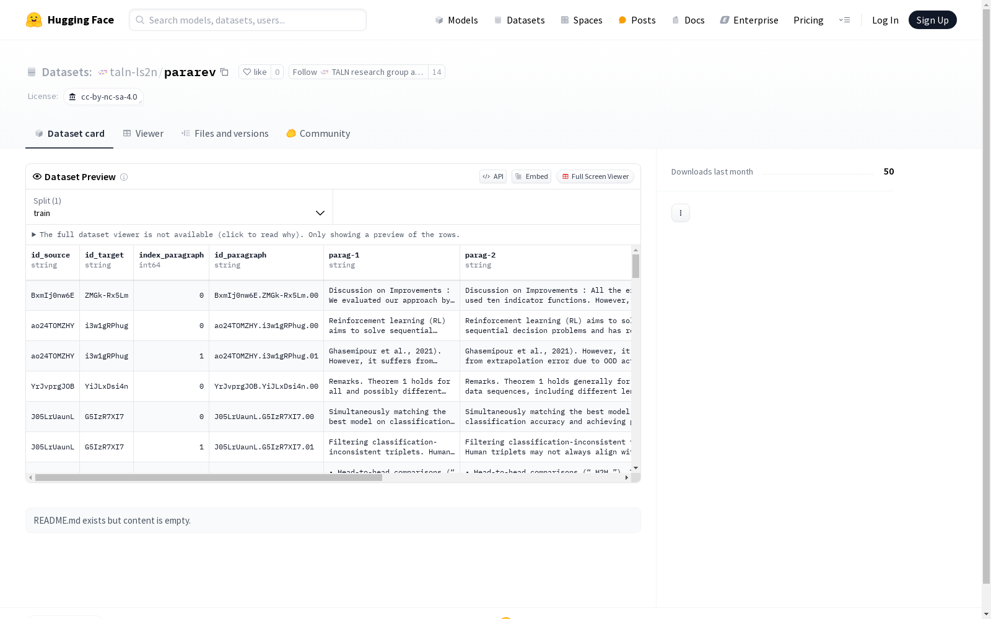Click the Hugging Face logo icon
The height and width of the screenshot is (619, 991).
click(34, 20)
